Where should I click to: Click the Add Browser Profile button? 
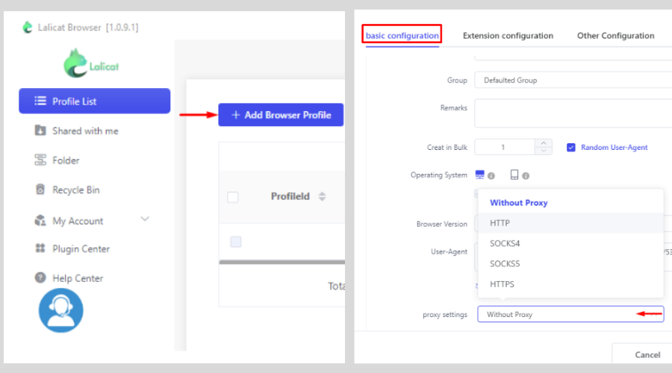(281, 115)
